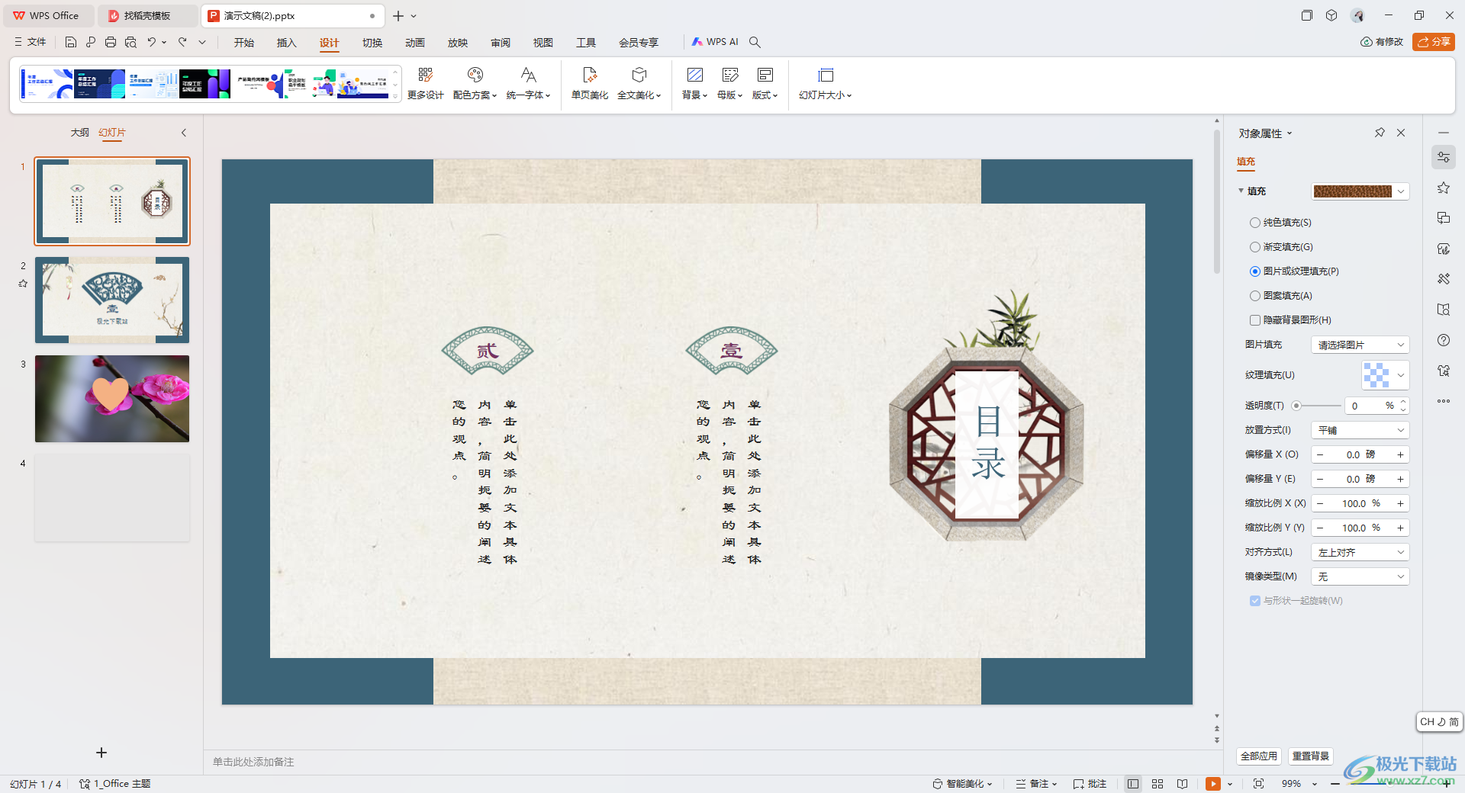Click Apply to All (全部应用) button
Viewport: 1465px width, 793px height.
click(x=1259, y=756)
